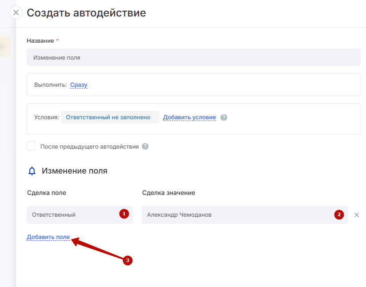
Task: Click the Добавить поле link
Action: pos(48,237)
